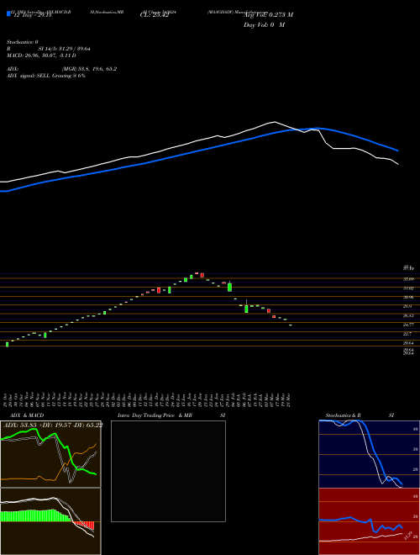Image resolution: width=420 pixels, height=555 pixels.
Task: Open the ADX indicator chart panel
Action: coord(50,454)
